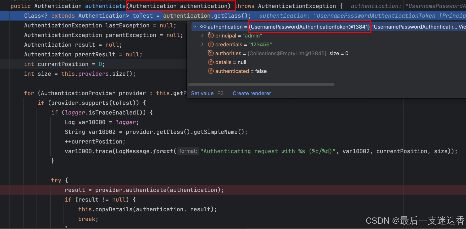466x229 pixels.
Task: Expand the principal field node
Action: [202, 36]
